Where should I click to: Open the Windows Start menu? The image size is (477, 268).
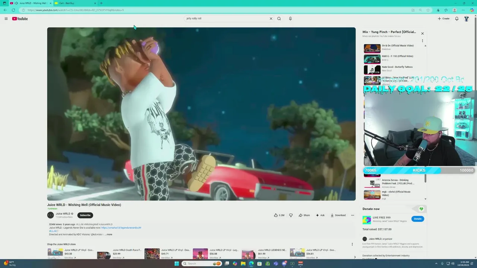point(177,264)
